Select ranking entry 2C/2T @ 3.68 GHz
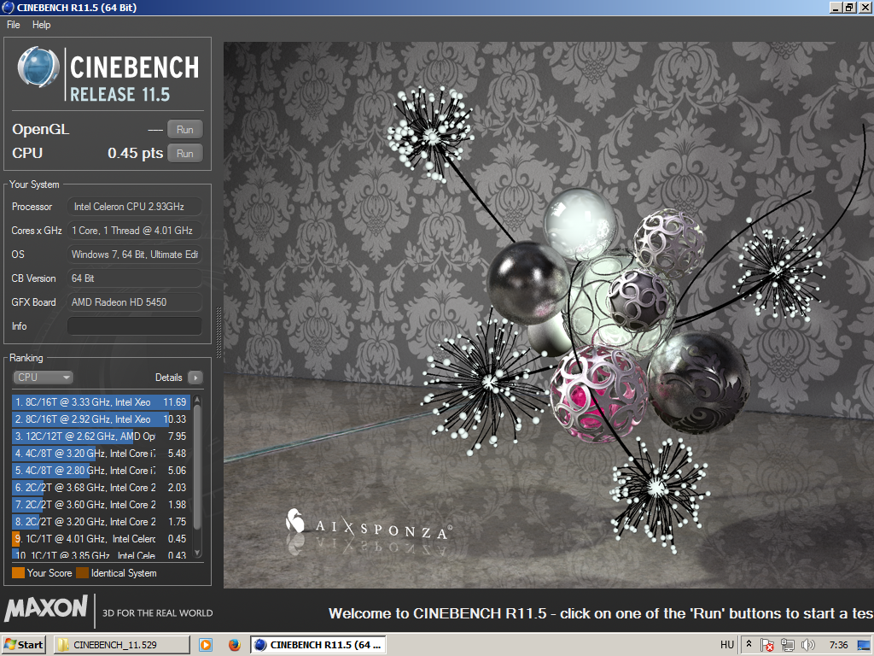 pos(101,488)
